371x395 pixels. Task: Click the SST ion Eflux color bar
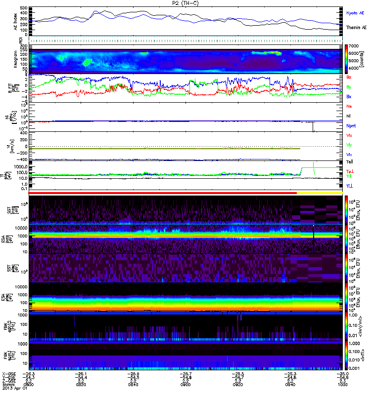point(346,210)
